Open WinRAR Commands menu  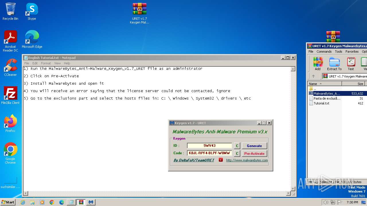point(324,51)
